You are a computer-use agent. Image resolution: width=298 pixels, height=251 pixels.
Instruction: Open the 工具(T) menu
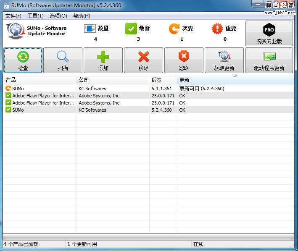coord(36,16)
